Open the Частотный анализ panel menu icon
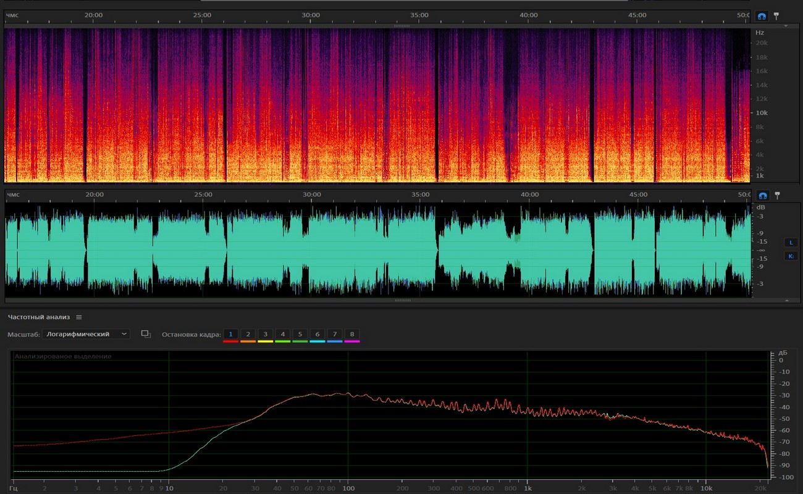803x494 pixels. pyautogui.click(x=79, y=317)
